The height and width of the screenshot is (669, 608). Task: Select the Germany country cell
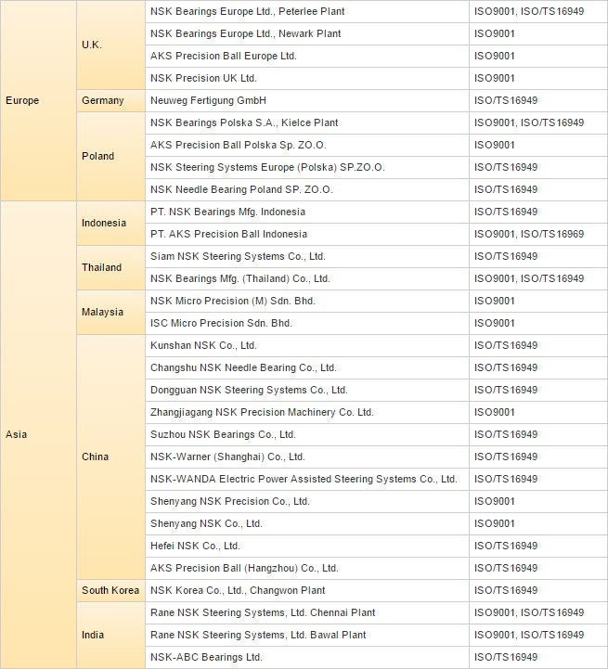[x=102, y=100]
